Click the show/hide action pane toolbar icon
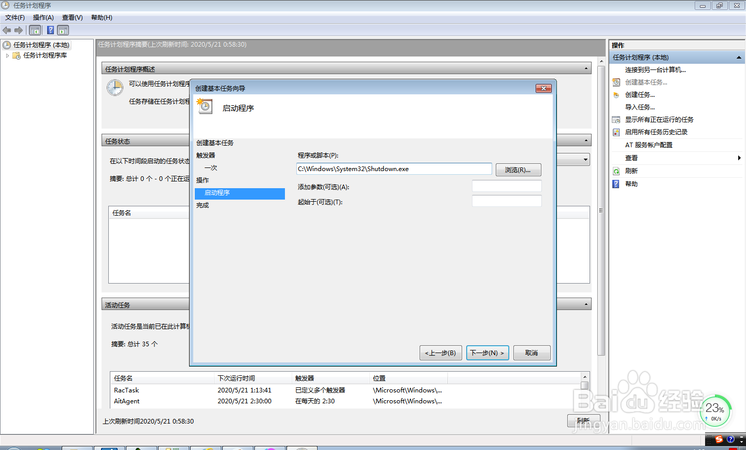The width and height of the screenshot is (746, 450). click(x=63, y=30)
